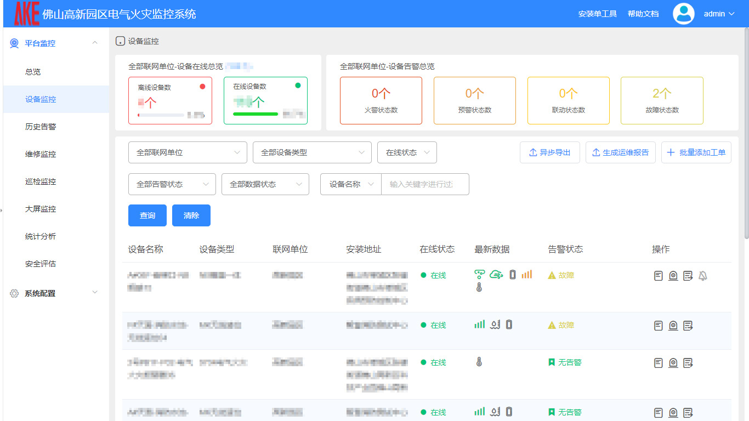Image resolution: width=749 pixels, height=421 pixels.
Task: Open the 全部设备类型 dropdown
Action: 312,152
